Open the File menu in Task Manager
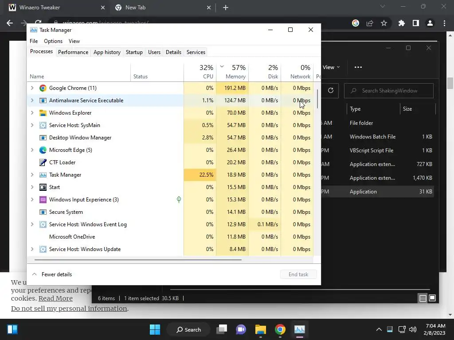Screen dimensions: 454x340 34,41
